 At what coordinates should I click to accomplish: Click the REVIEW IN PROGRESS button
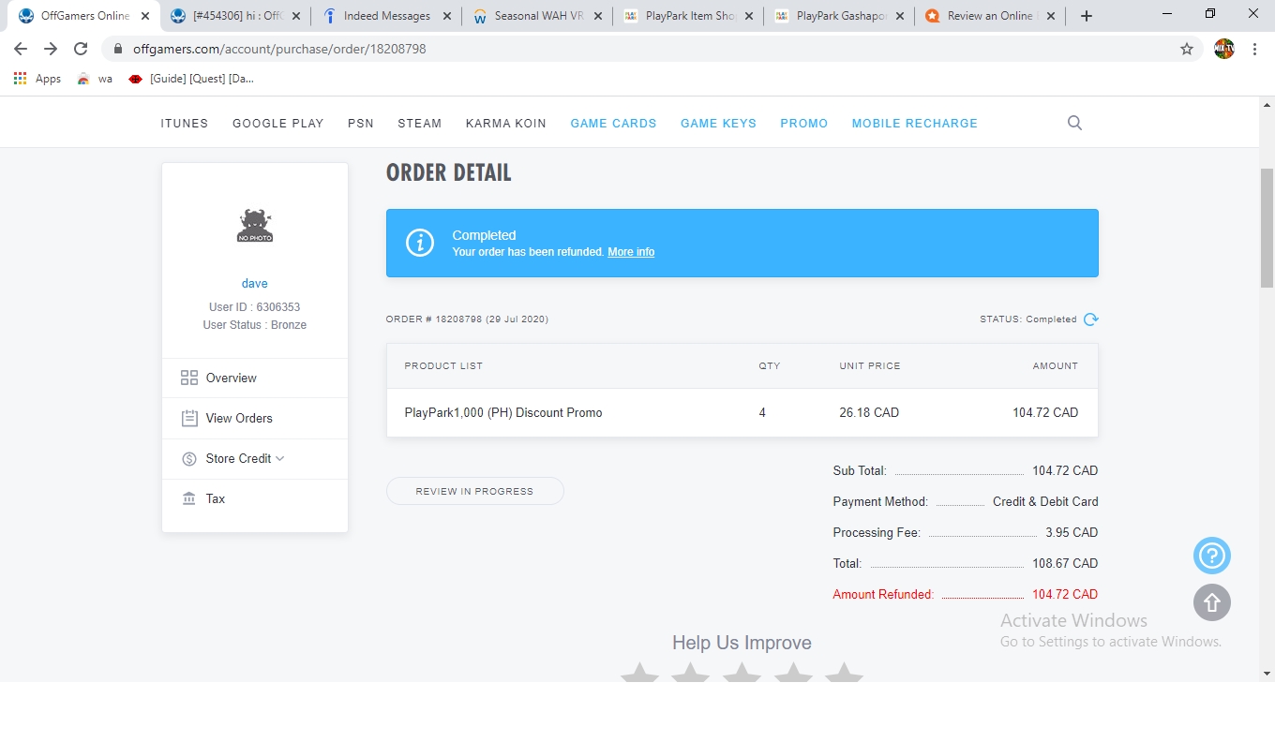point(474,490)
